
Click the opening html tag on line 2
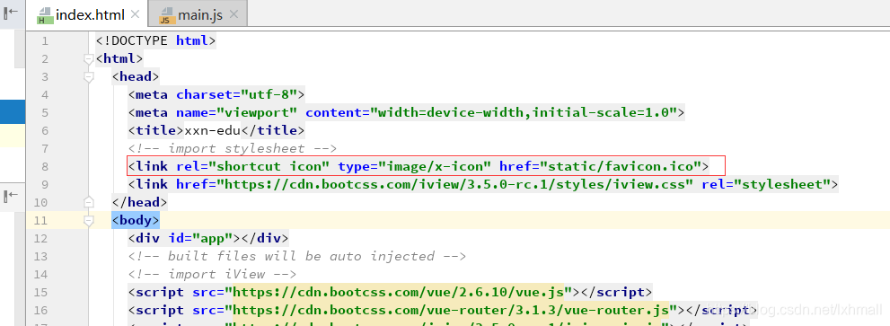click(119, 58)
